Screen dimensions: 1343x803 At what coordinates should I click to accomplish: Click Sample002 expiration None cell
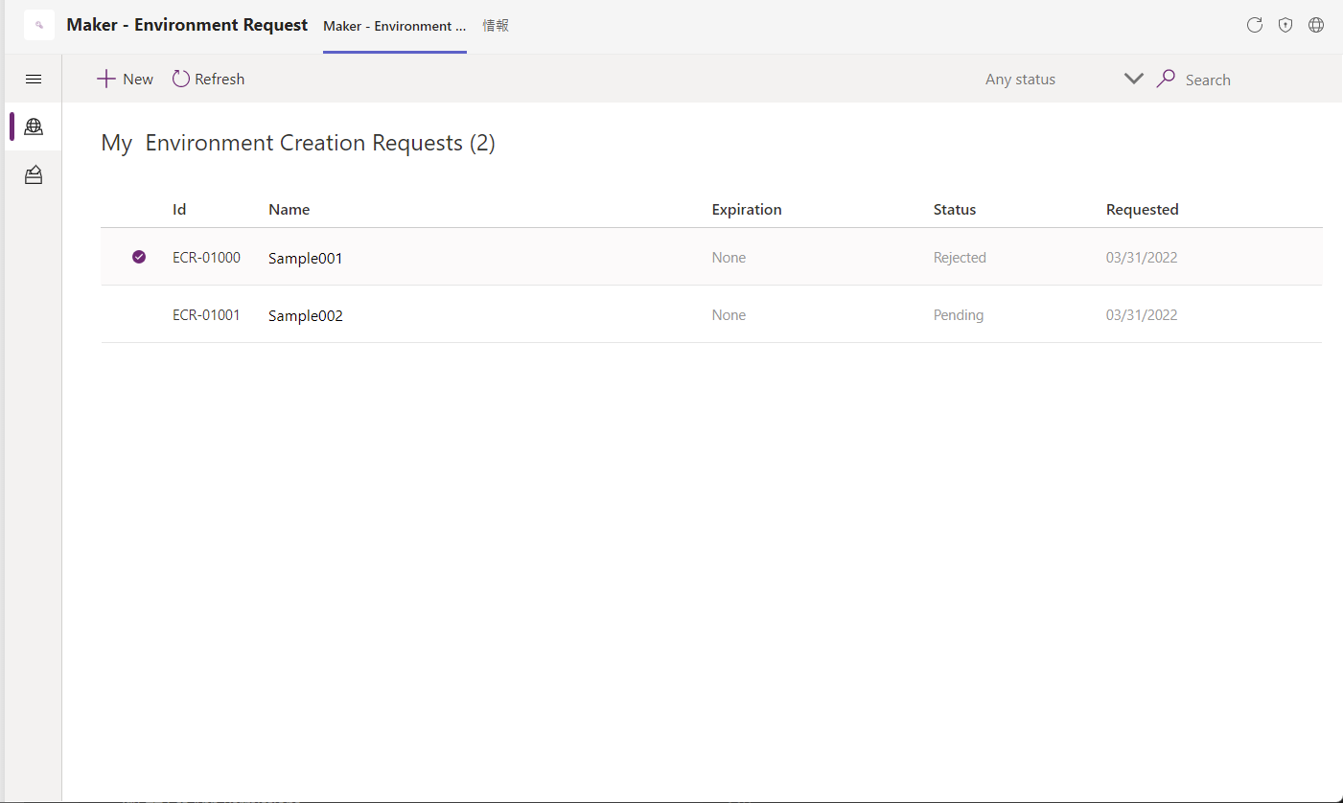[x=729, y=314]
